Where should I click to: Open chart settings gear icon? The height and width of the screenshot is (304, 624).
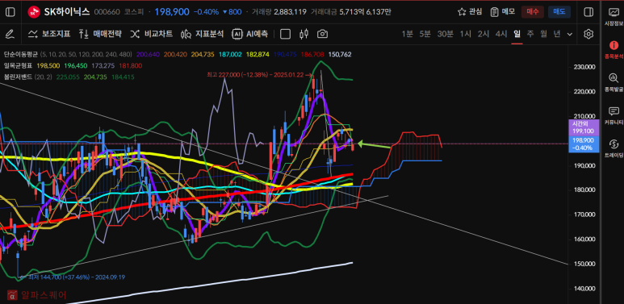click(x=588, y=34)
